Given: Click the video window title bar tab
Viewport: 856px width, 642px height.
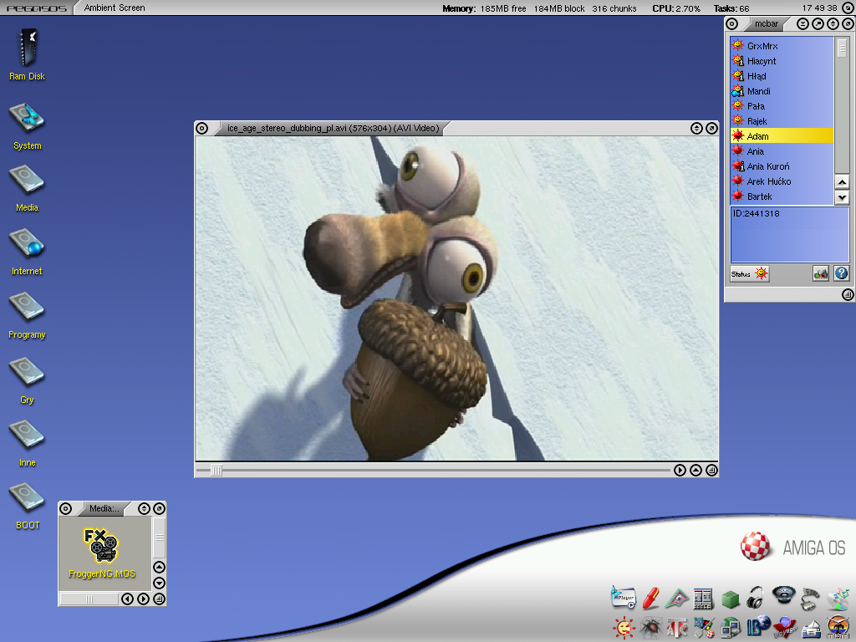Looking at the screenshot, I should click(333, 128).
